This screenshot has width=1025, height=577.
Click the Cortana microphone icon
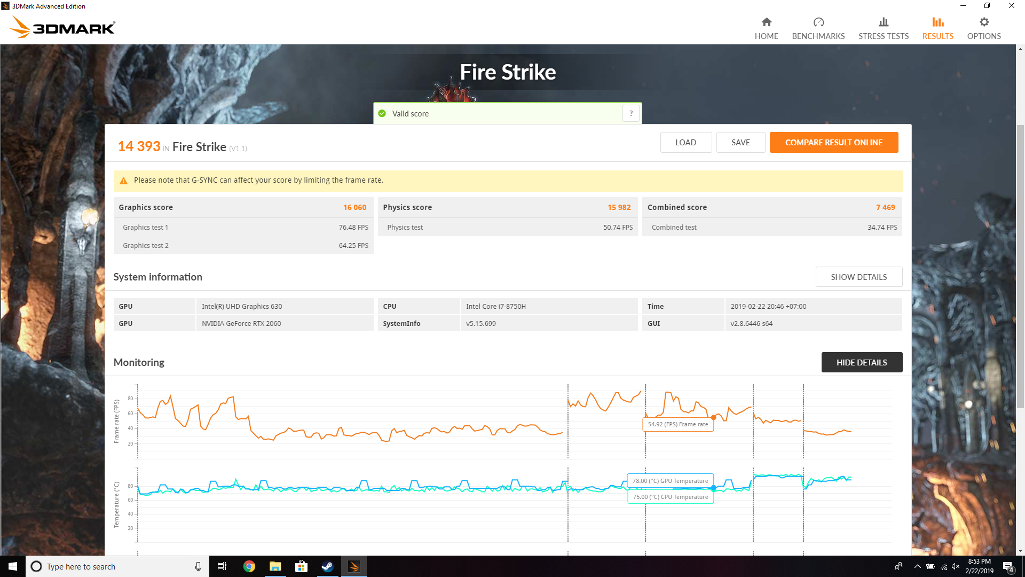198,566
